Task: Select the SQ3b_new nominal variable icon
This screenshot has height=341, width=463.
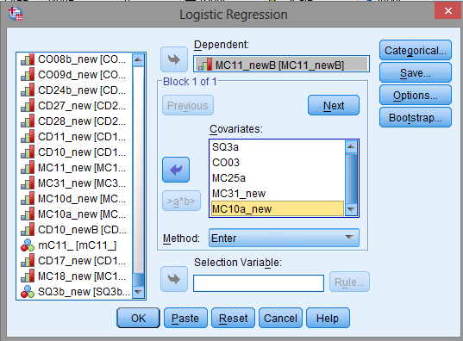Action: coord(28,292)
